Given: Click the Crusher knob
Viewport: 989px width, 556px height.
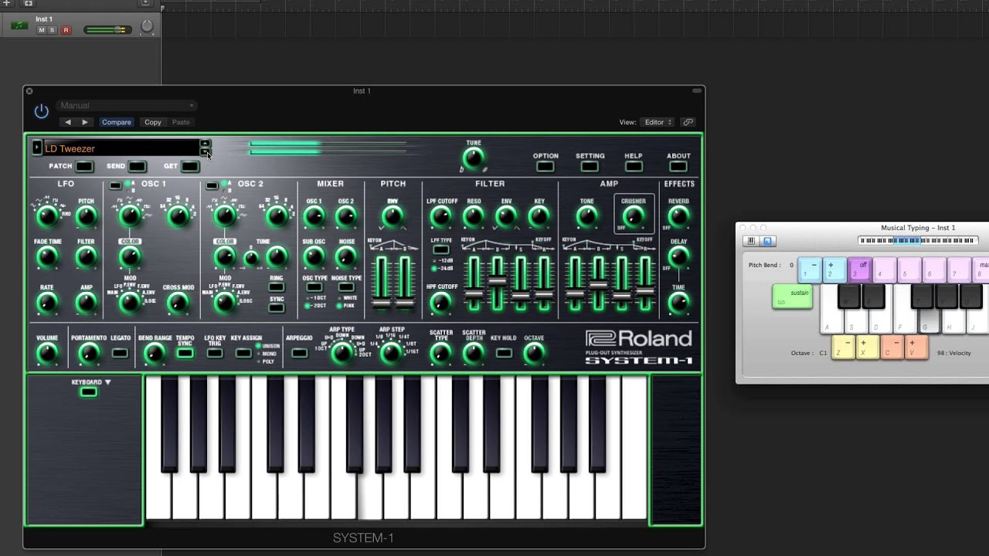Looking at the screenshot, I should pyautogui.click(x=633, y=217).
